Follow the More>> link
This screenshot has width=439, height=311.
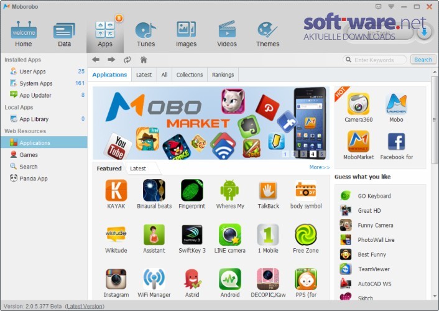320,167
